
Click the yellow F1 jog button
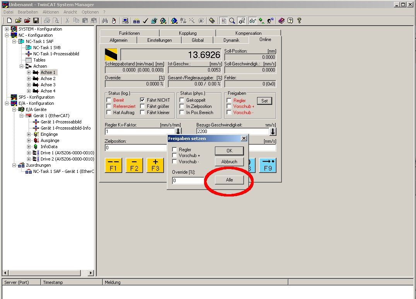113,166
